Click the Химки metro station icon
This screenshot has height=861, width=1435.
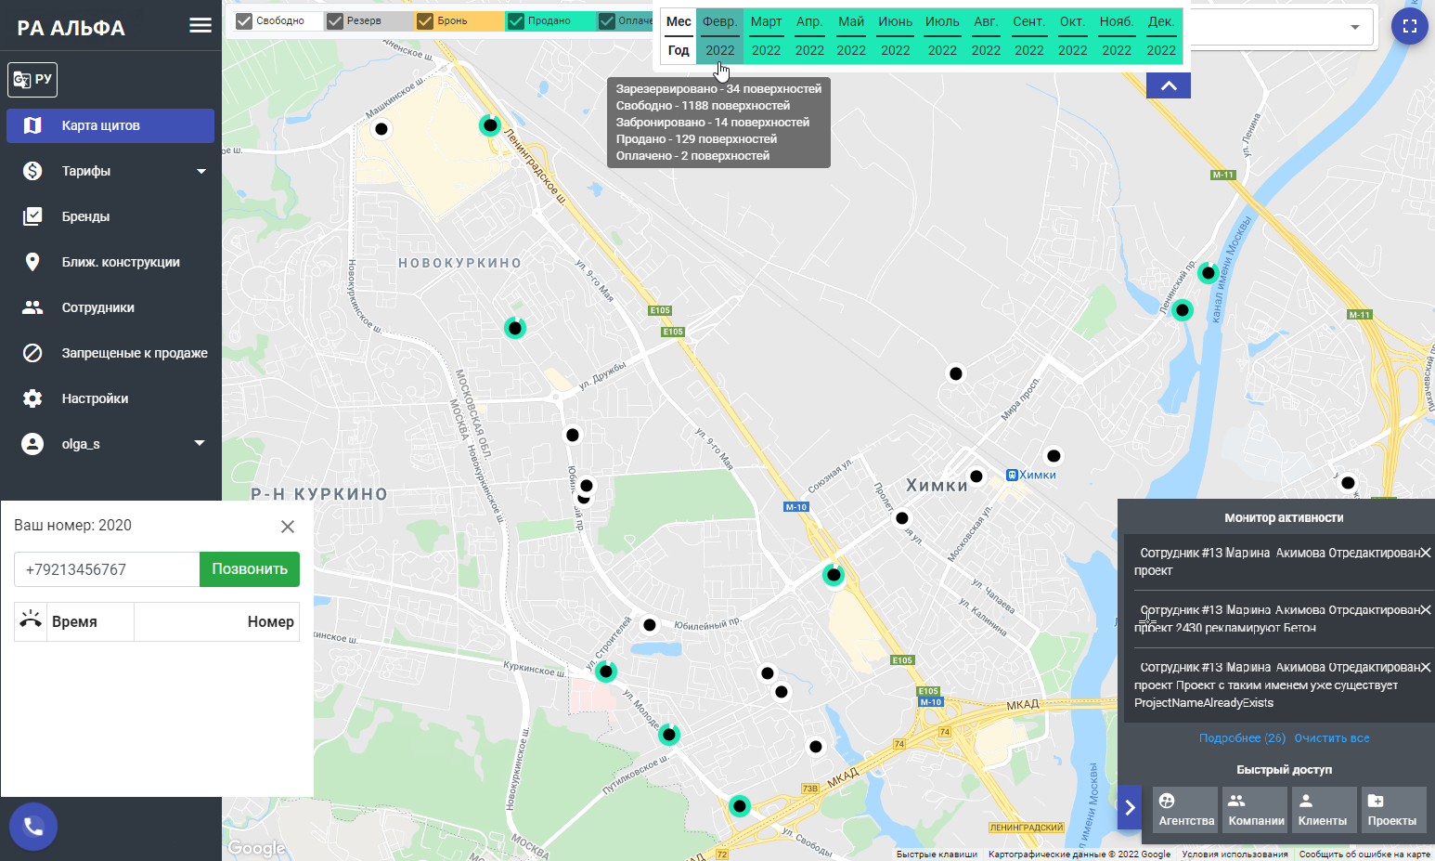point(1012,475)
